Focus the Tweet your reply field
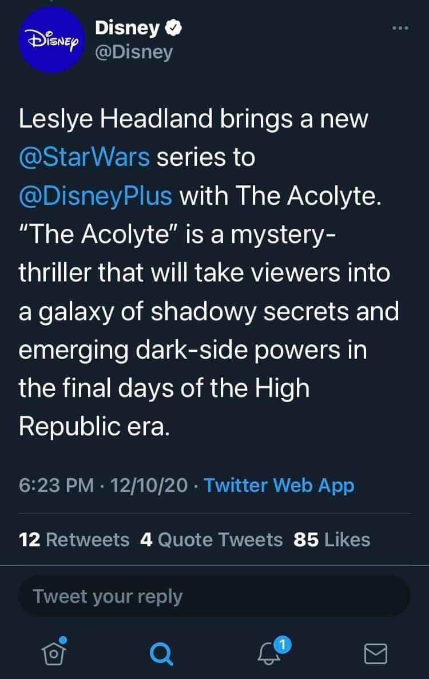This screenshot has width=429, height=679. click(x=214, y=596)
